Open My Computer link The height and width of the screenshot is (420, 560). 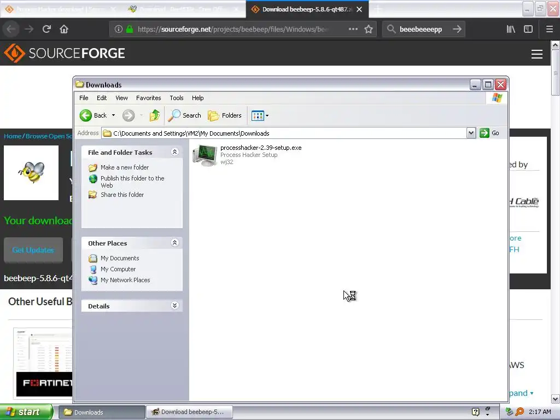(118, 269)
